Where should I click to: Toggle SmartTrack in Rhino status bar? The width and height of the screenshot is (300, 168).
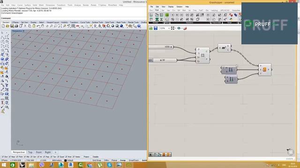(x=134, y=161)
